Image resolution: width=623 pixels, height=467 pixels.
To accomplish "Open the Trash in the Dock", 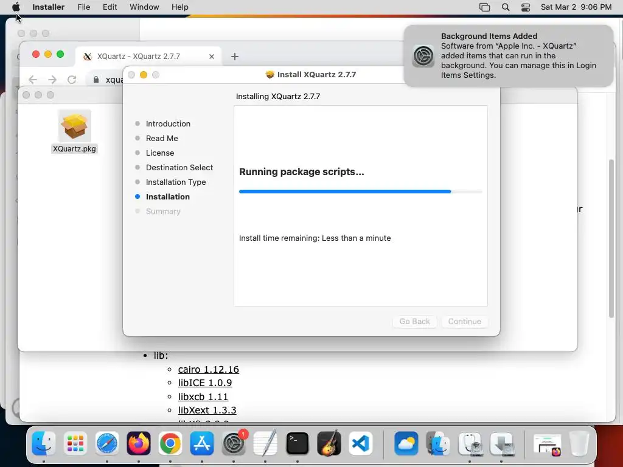I will tap(579, 443).
